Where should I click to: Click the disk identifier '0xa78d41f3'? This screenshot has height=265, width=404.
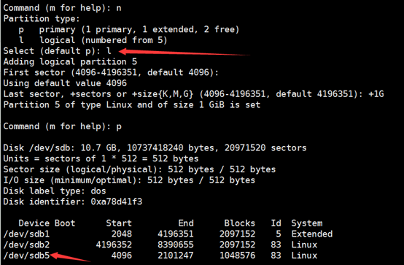(x=117, y=201)
